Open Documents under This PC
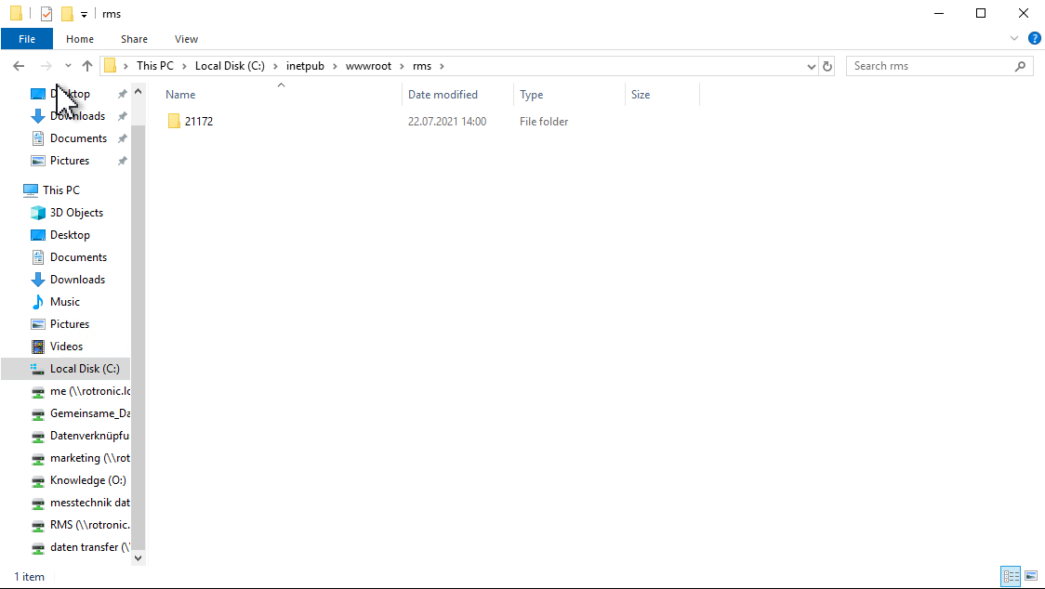Image resolution: width=1045 pixels, height=589 pixels. [78, 257]
